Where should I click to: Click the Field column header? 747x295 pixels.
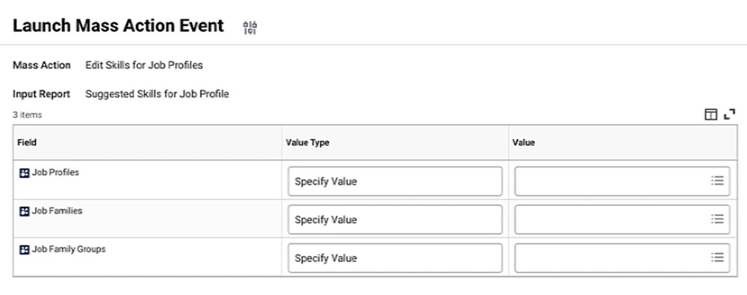click(x=27, y=143)
